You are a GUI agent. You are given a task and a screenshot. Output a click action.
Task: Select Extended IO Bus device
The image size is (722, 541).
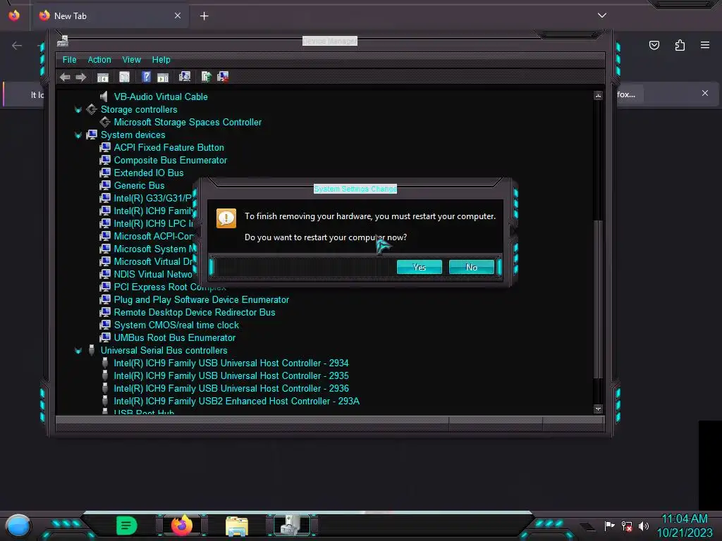(x=149, y=173)
